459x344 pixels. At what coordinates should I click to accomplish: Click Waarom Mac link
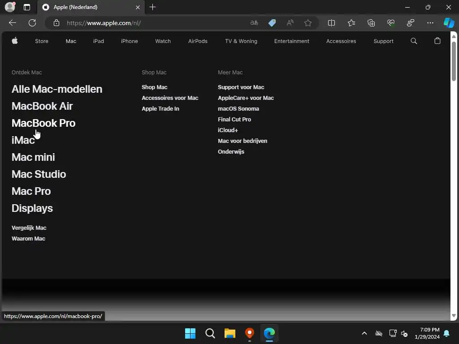pos(28,239)
